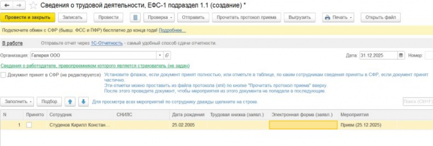Follow the Подробнее link in yellow banner
Screen dimensions: 433x146
tap(172, 30)
